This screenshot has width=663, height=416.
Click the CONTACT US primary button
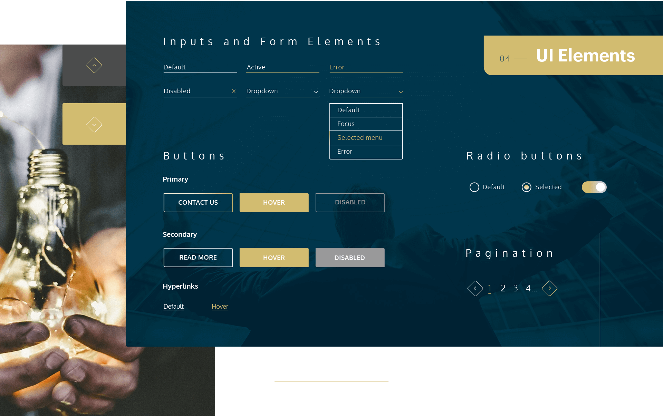tap(198, 202)
